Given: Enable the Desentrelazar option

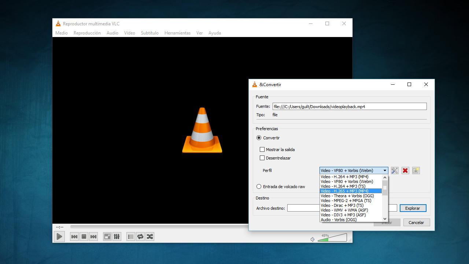Looking at the screenshot, I should pos(262,158).
